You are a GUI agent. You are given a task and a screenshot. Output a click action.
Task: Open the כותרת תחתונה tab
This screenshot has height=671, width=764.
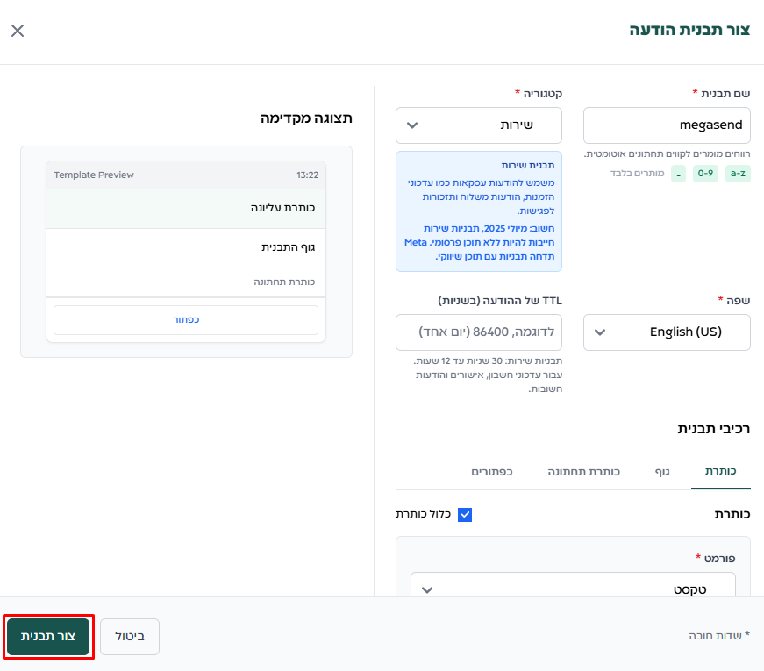583,472
